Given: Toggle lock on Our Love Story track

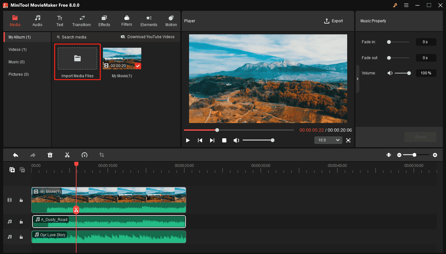Looking at the screenshot, I should (21, 237).
